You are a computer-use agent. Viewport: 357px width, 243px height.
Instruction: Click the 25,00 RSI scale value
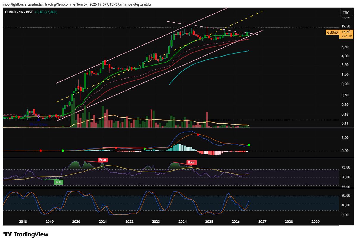(x=346, y=187)
